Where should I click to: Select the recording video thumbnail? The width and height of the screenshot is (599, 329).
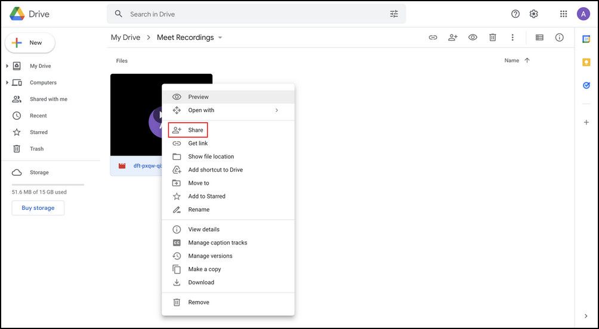136,114
